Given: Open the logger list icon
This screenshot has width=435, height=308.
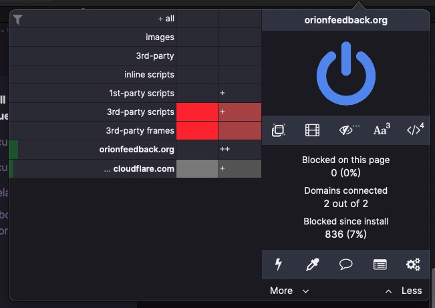Looking at the screenshot, I should click(x=380, y=265).
